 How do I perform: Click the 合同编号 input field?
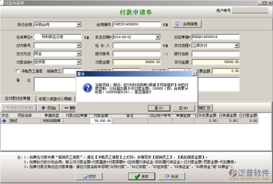coord(137,24)
